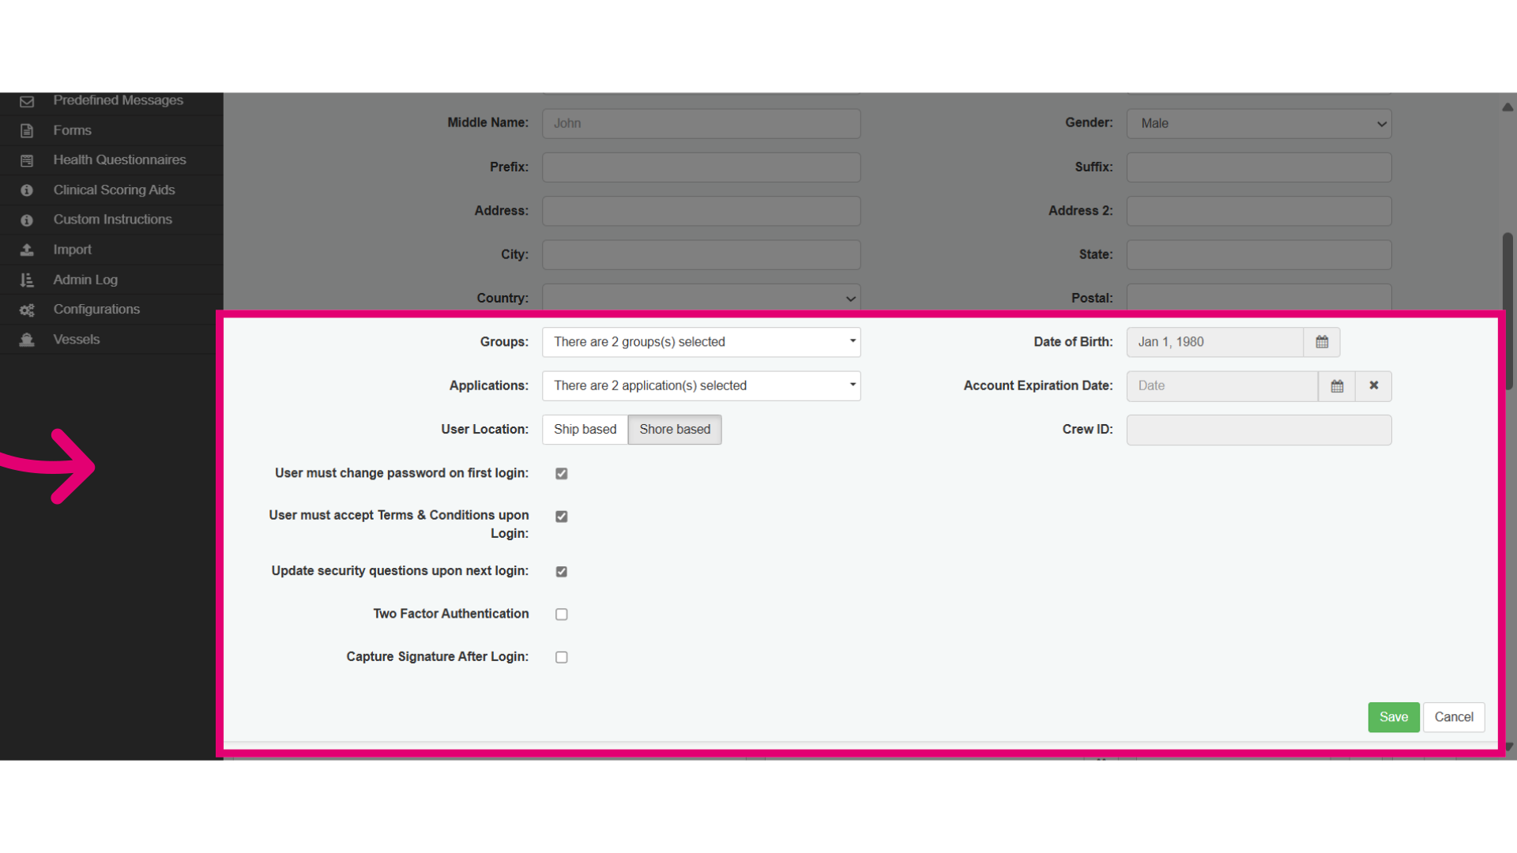Click the Admin Log sort icon

[27, 280]
